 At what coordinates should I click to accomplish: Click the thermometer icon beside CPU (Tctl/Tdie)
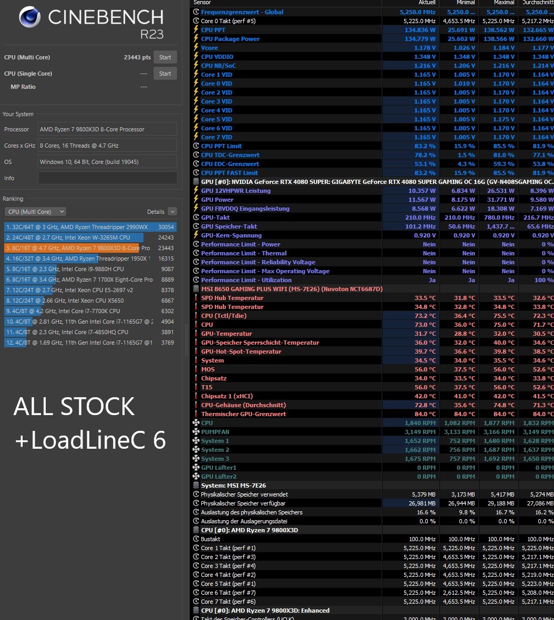(196, 316)
